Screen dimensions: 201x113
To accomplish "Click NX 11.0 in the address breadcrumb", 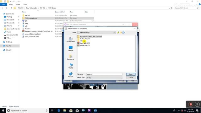I will click(43, 8).
